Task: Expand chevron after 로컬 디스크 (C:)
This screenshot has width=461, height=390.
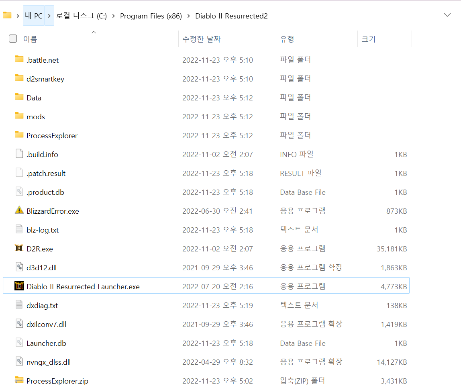Action: coord(114,16)
